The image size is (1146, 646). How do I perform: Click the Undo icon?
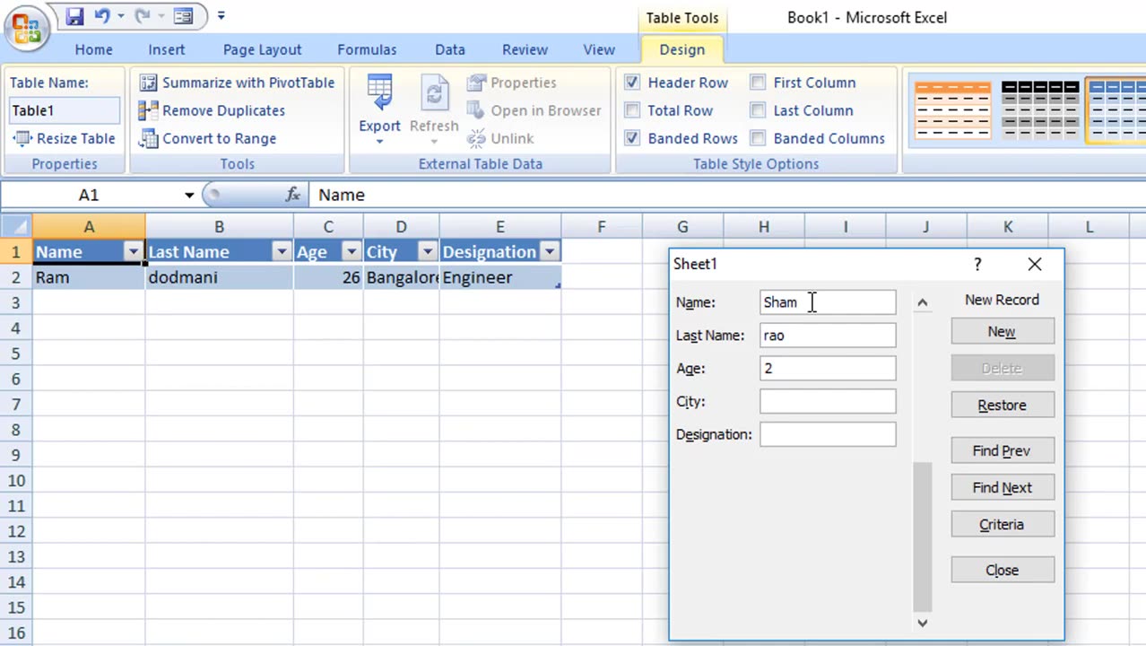tap(105, 16)
